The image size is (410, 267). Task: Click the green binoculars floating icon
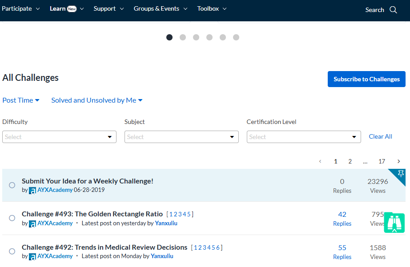coord(394,222)
